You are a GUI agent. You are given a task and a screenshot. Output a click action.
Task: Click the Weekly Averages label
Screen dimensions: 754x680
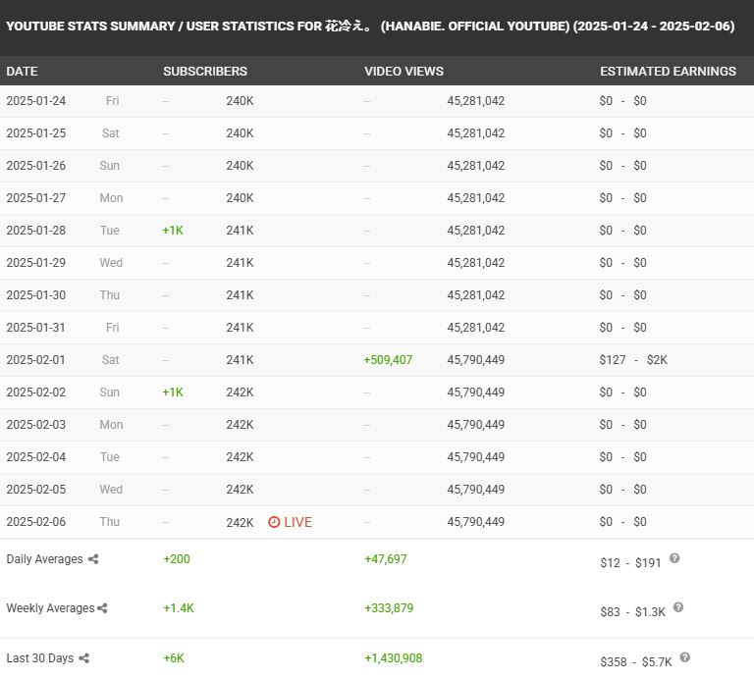50,608
